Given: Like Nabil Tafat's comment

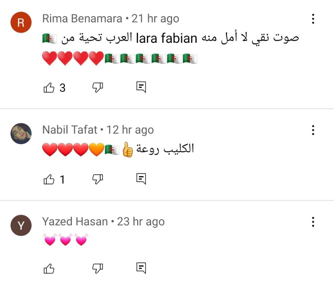Looking at the screenshot, I should [x=49, y=180].
